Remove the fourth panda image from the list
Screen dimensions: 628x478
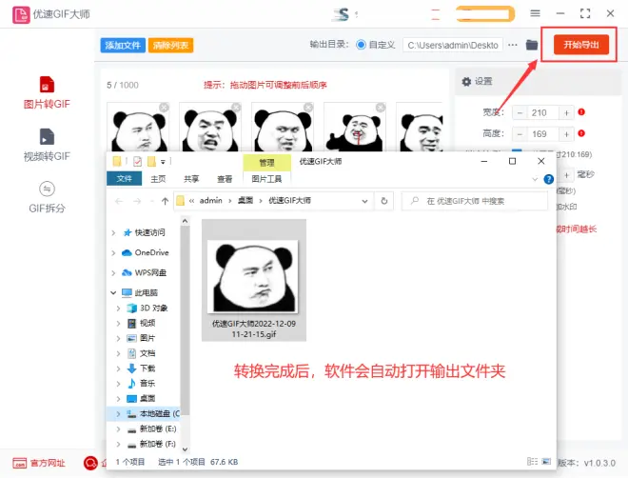(x=381, y=108)
